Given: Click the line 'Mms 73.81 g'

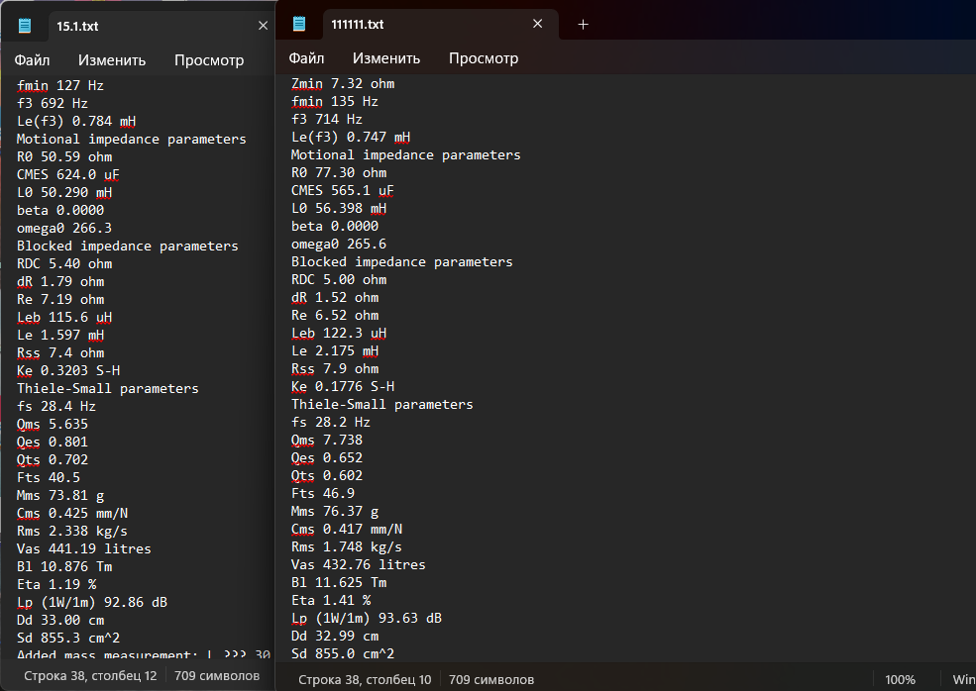Looking at the screenshot, I should click(60, 495).
